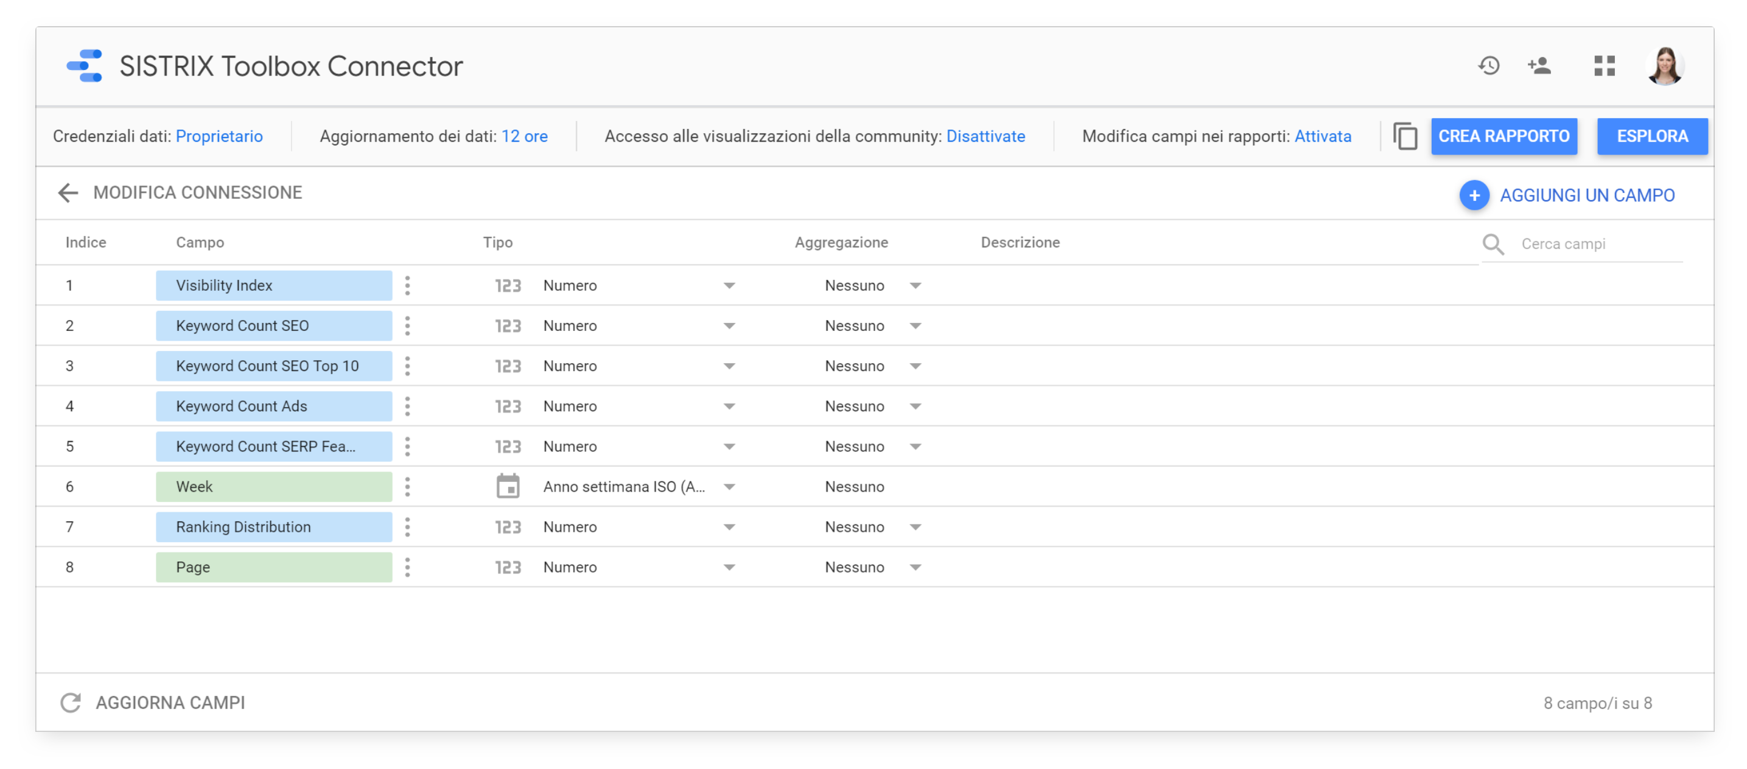
Task: Select Keyword Count SERP Fea... field chip
Action: [x=274, y=447]
